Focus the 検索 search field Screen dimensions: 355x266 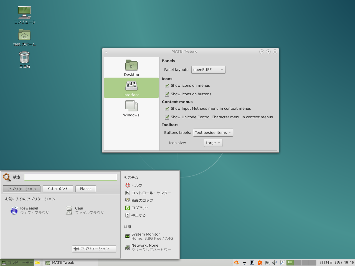click(x=70, y=177)
